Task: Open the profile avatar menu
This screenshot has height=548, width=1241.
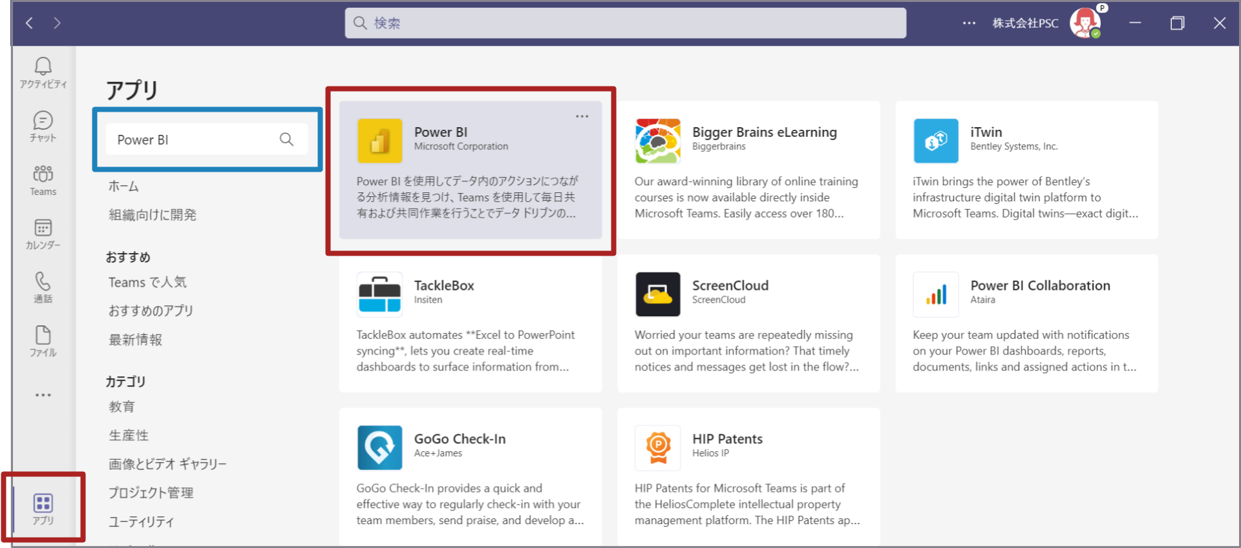Action: 1085,23
